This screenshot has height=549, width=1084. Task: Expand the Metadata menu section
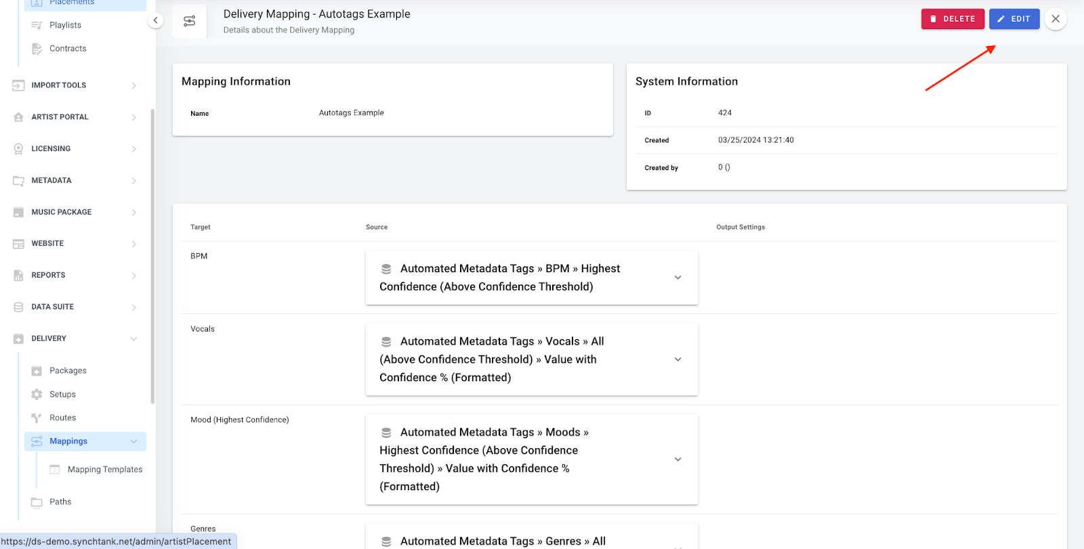[x=133, y=181]
